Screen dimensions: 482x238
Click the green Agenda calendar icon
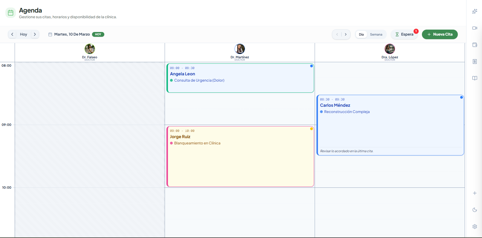[11, 13]
